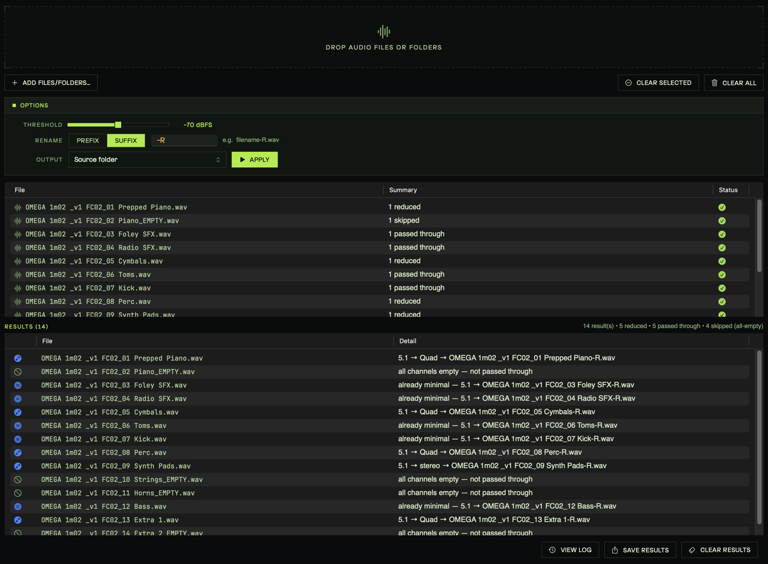The image size is (768, 564).
Task: Select the Prefix rename mode
Action: [x=88, y=140]
